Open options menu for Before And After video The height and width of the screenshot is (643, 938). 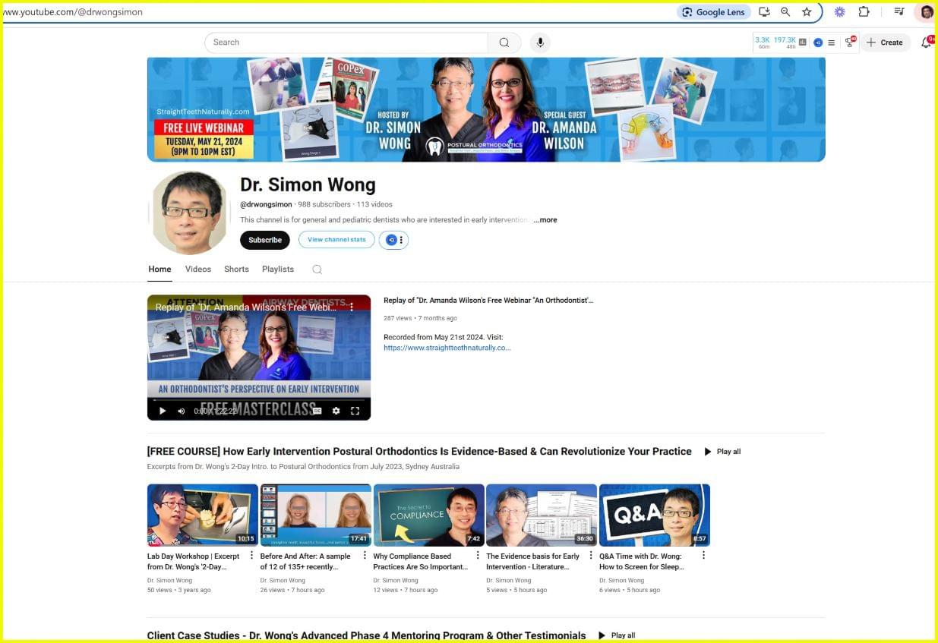click(365, 556)
